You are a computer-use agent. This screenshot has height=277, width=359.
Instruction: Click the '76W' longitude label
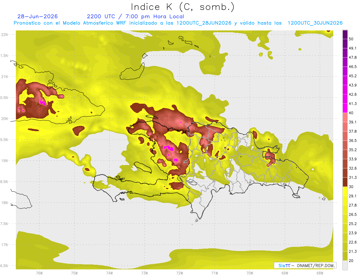[39, 273]
